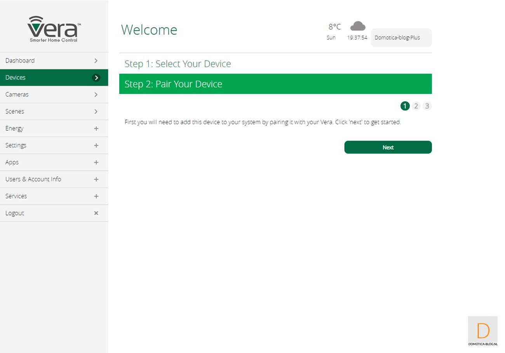Open the Cameras menu item
Viewport: 505px width, 353px height.
[x=17, y=95]
